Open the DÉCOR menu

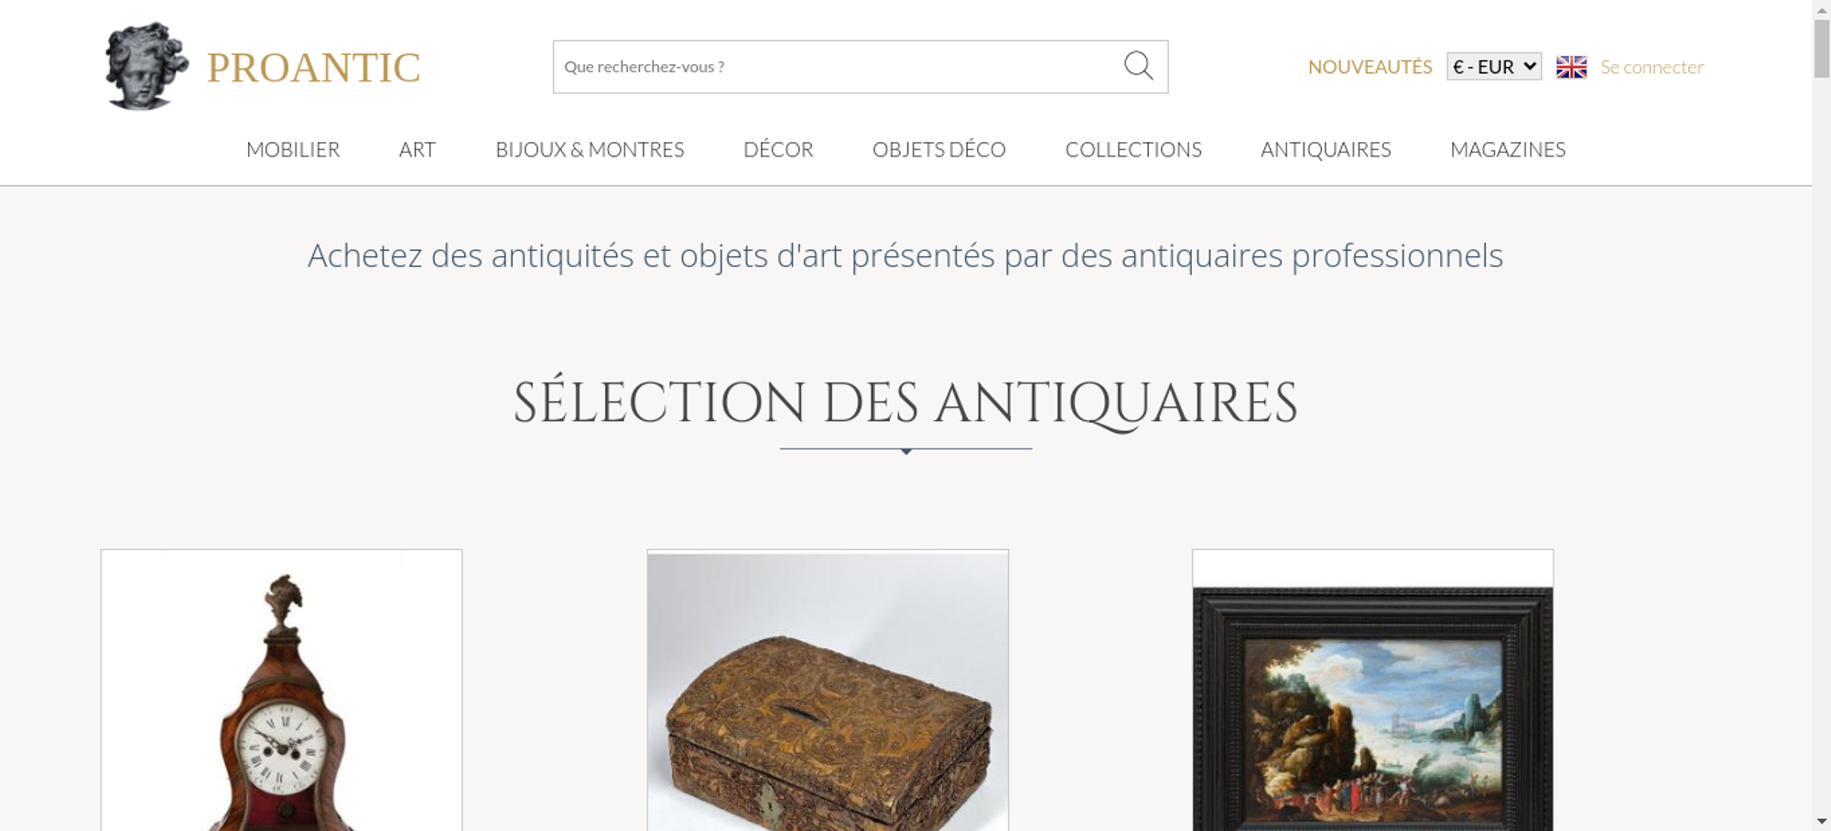778,149
